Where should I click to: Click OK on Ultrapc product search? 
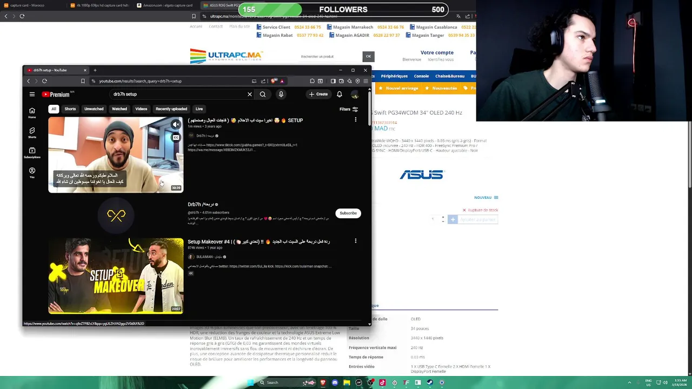[x=368, y=56]
